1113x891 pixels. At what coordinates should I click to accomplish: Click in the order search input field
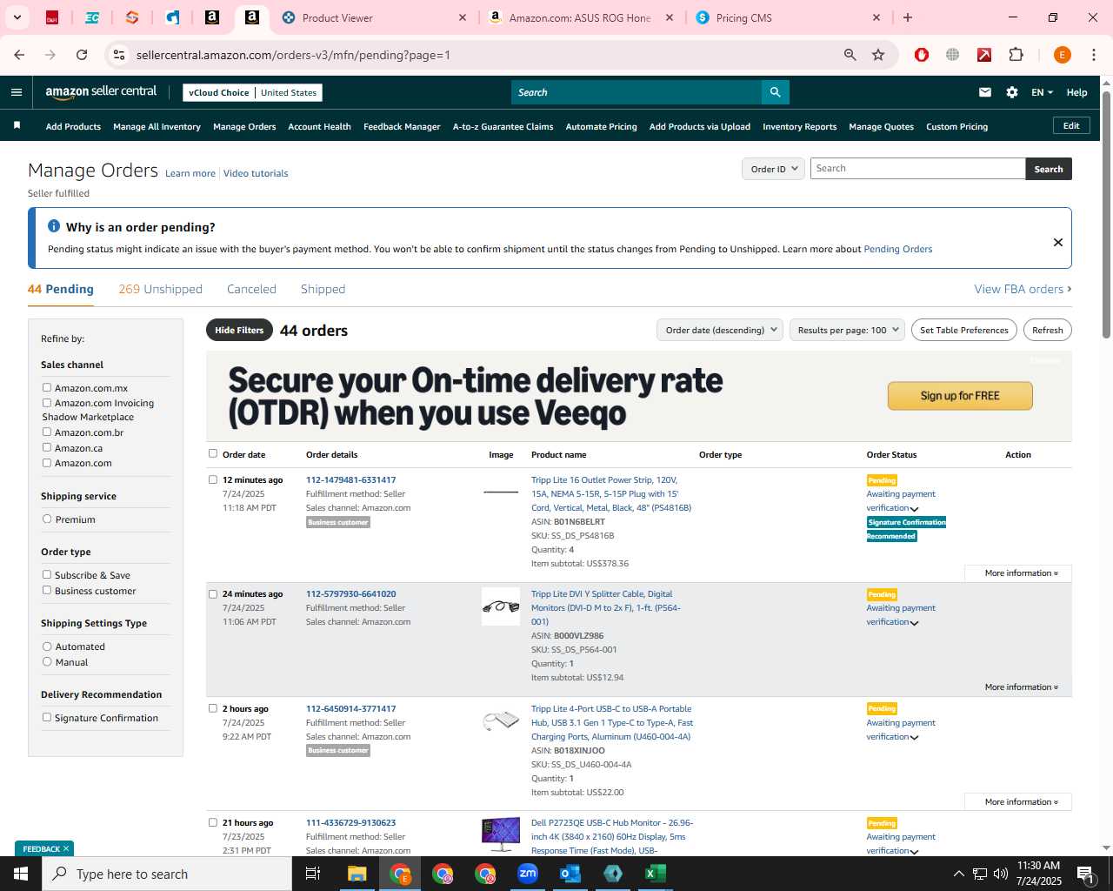pyautogui.click(x=917, y=169)
